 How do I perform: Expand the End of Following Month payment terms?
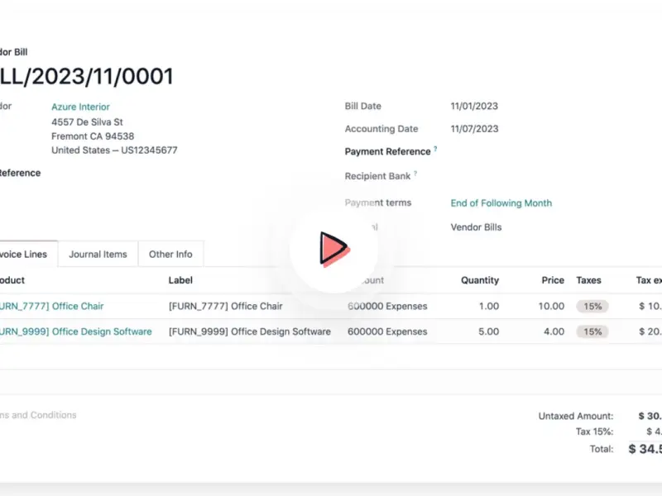tap(501, 203)
